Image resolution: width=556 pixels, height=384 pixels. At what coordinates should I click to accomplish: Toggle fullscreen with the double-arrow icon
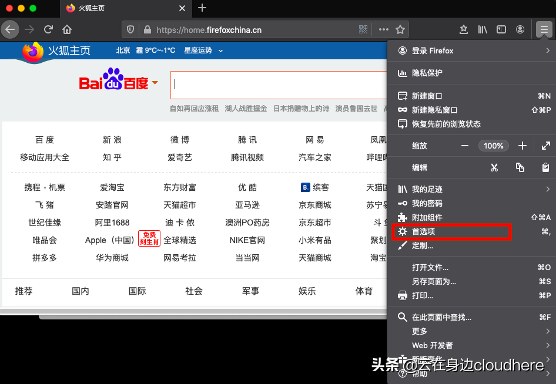(x=545, y=146)
